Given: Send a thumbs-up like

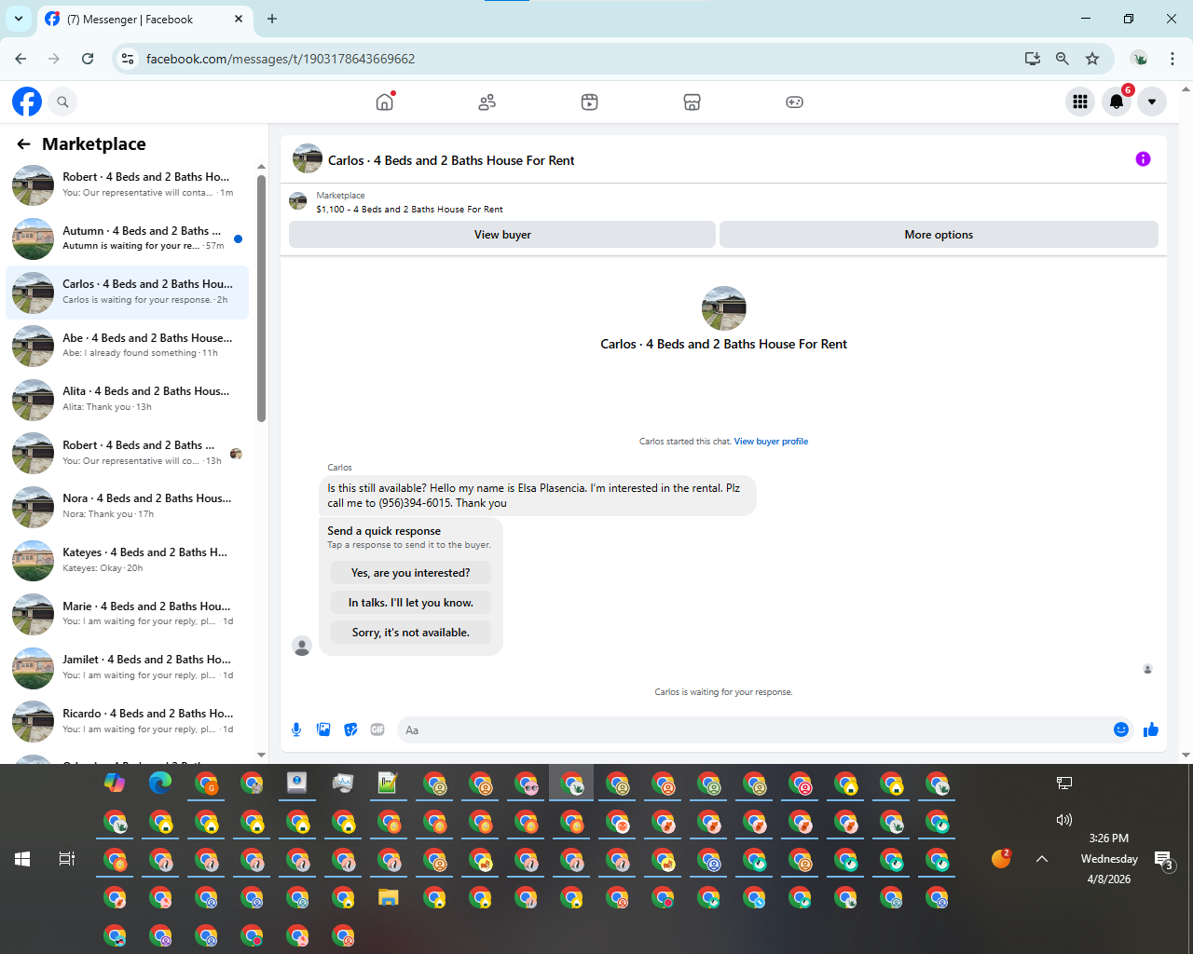Looking at the screenshot, I should pyautogui.click(x=1151, y=729).
